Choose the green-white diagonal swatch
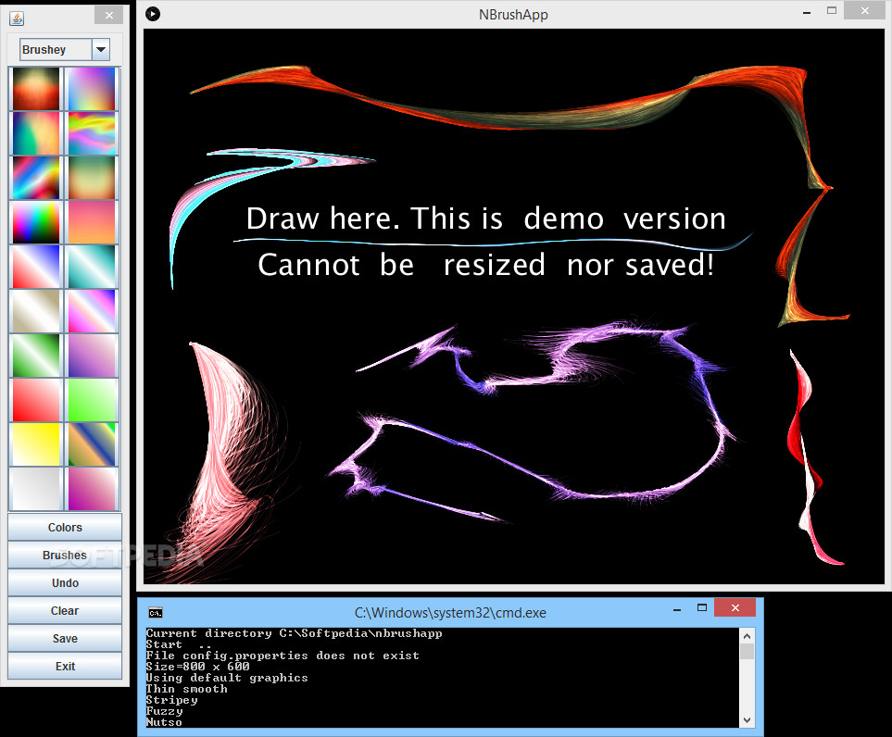The image size is (892, 737). [x=36, y=356]
